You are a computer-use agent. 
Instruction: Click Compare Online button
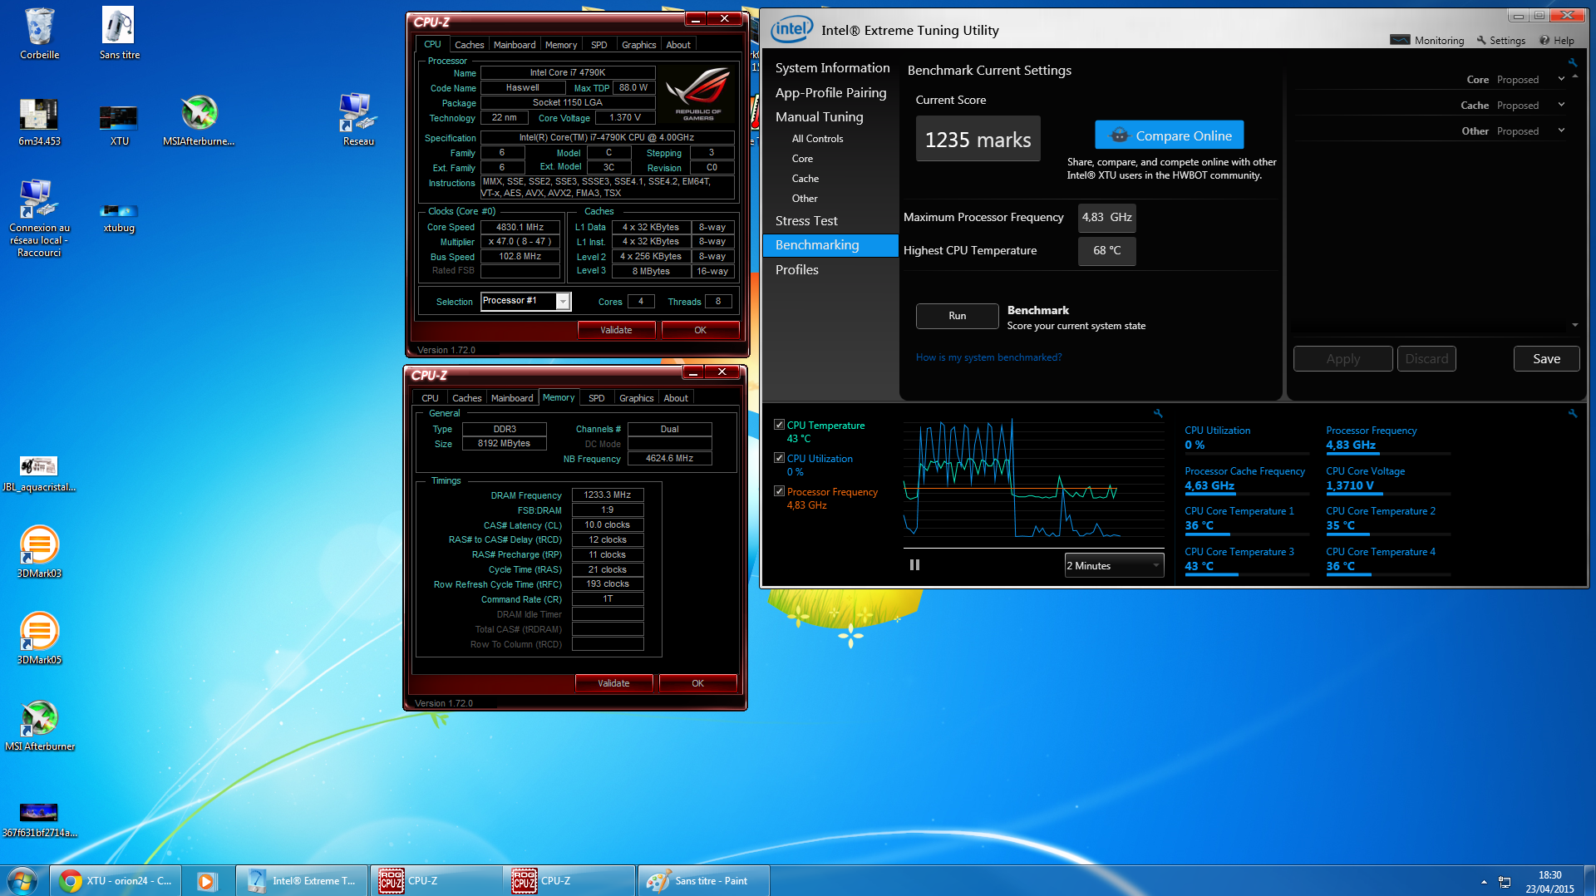pyautogui.click(x=1169, y=135)
